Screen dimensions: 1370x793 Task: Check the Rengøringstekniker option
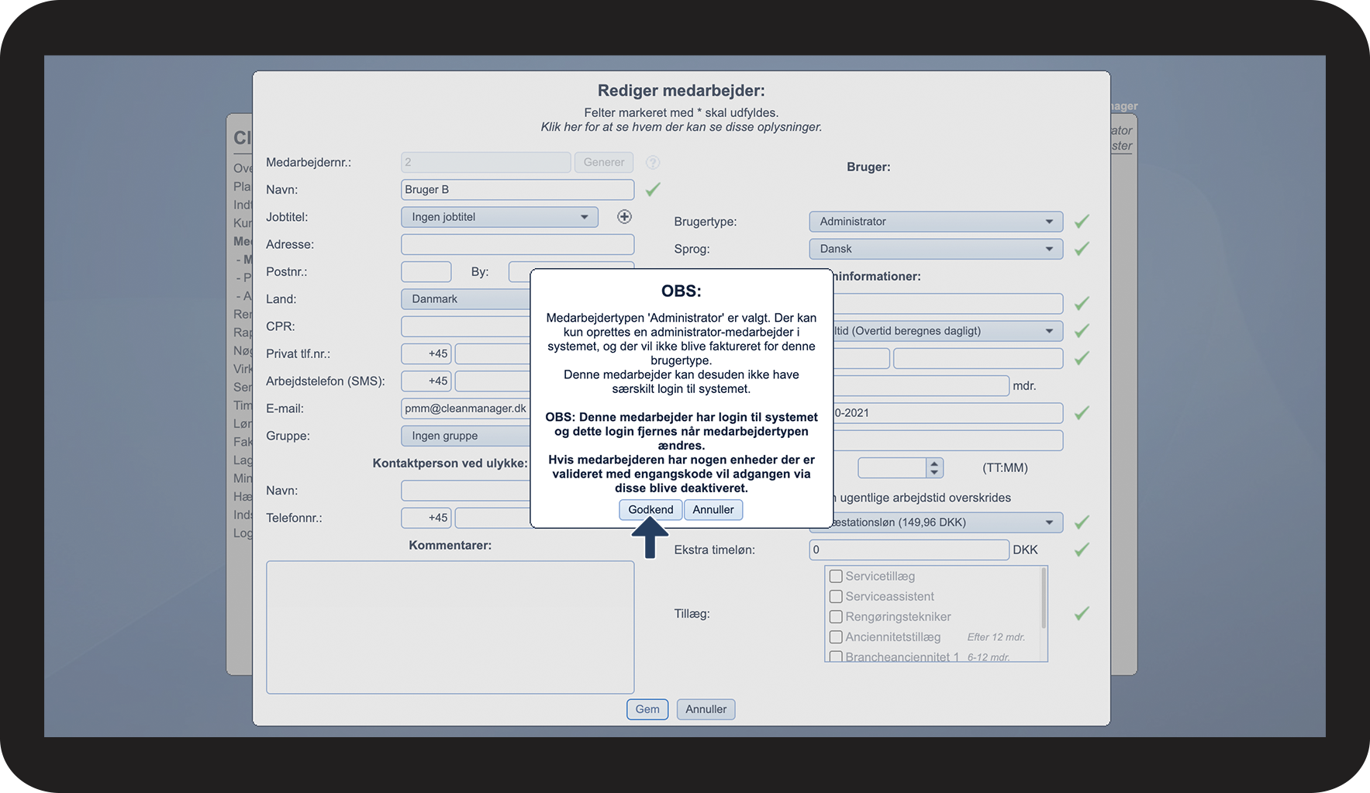[836, 616]
